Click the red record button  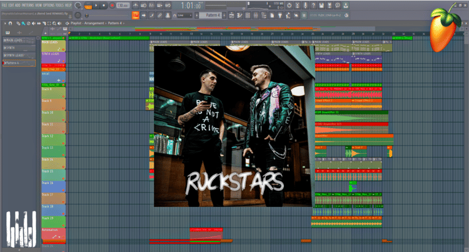pos(112,6)
